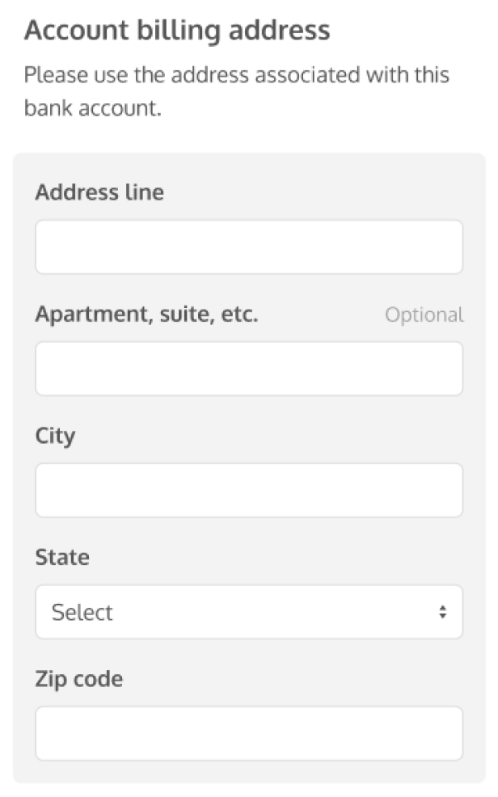Click the up-down arrows in State selector
The image size is (498, 797).
coord(442,613)
